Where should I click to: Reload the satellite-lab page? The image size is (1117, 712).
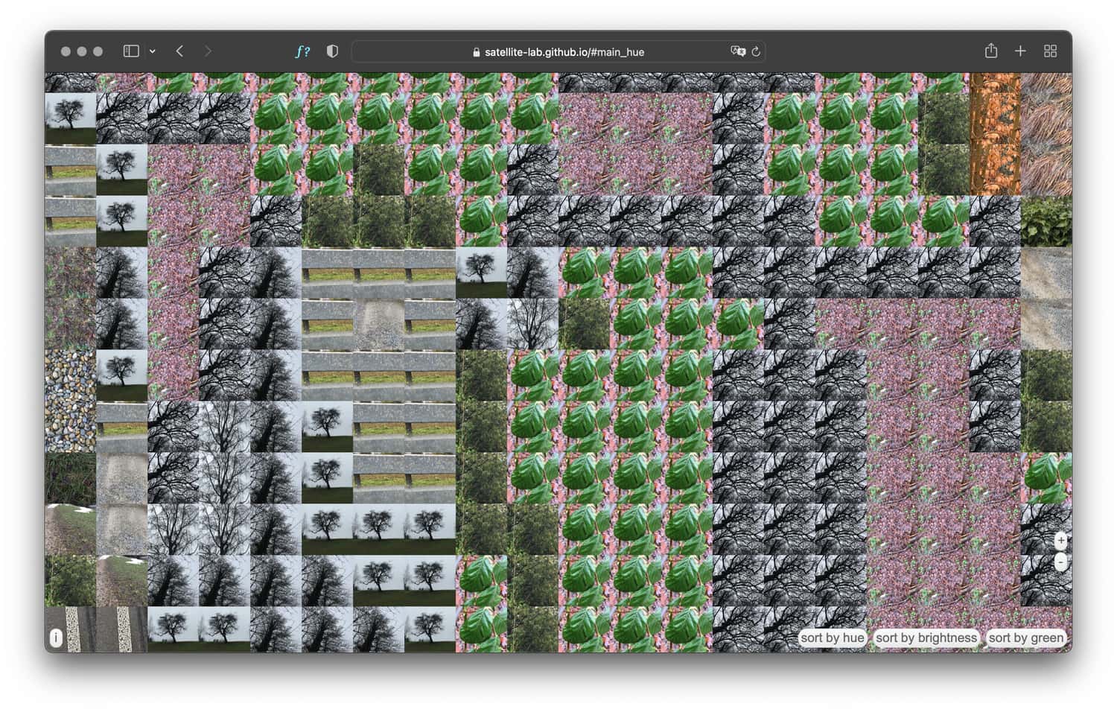[x=755, y=51]
